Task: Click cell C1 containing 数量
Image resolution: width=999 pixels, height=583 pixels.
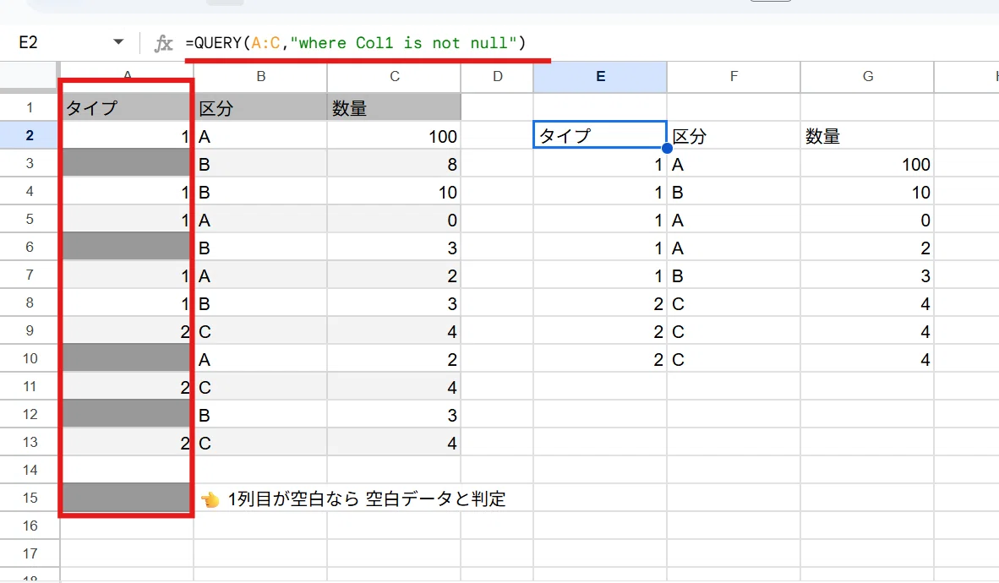Action: pyautogui.click(x=395, y=107)
